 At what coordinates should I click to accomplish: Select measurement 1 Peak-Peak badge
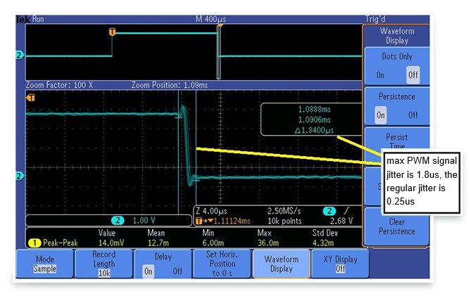(x=32, y=243)
